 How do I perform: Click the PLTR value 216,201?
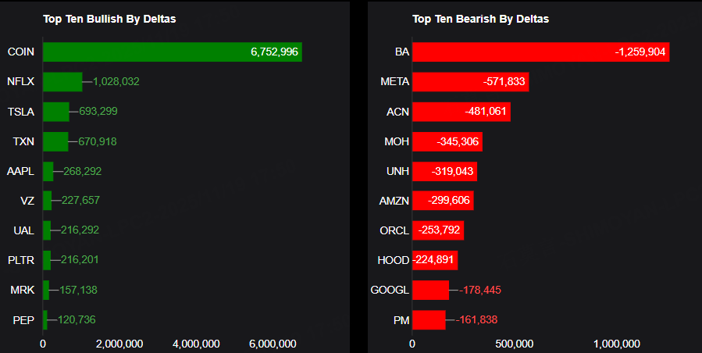pyautogui.click(x=80, y=260)
